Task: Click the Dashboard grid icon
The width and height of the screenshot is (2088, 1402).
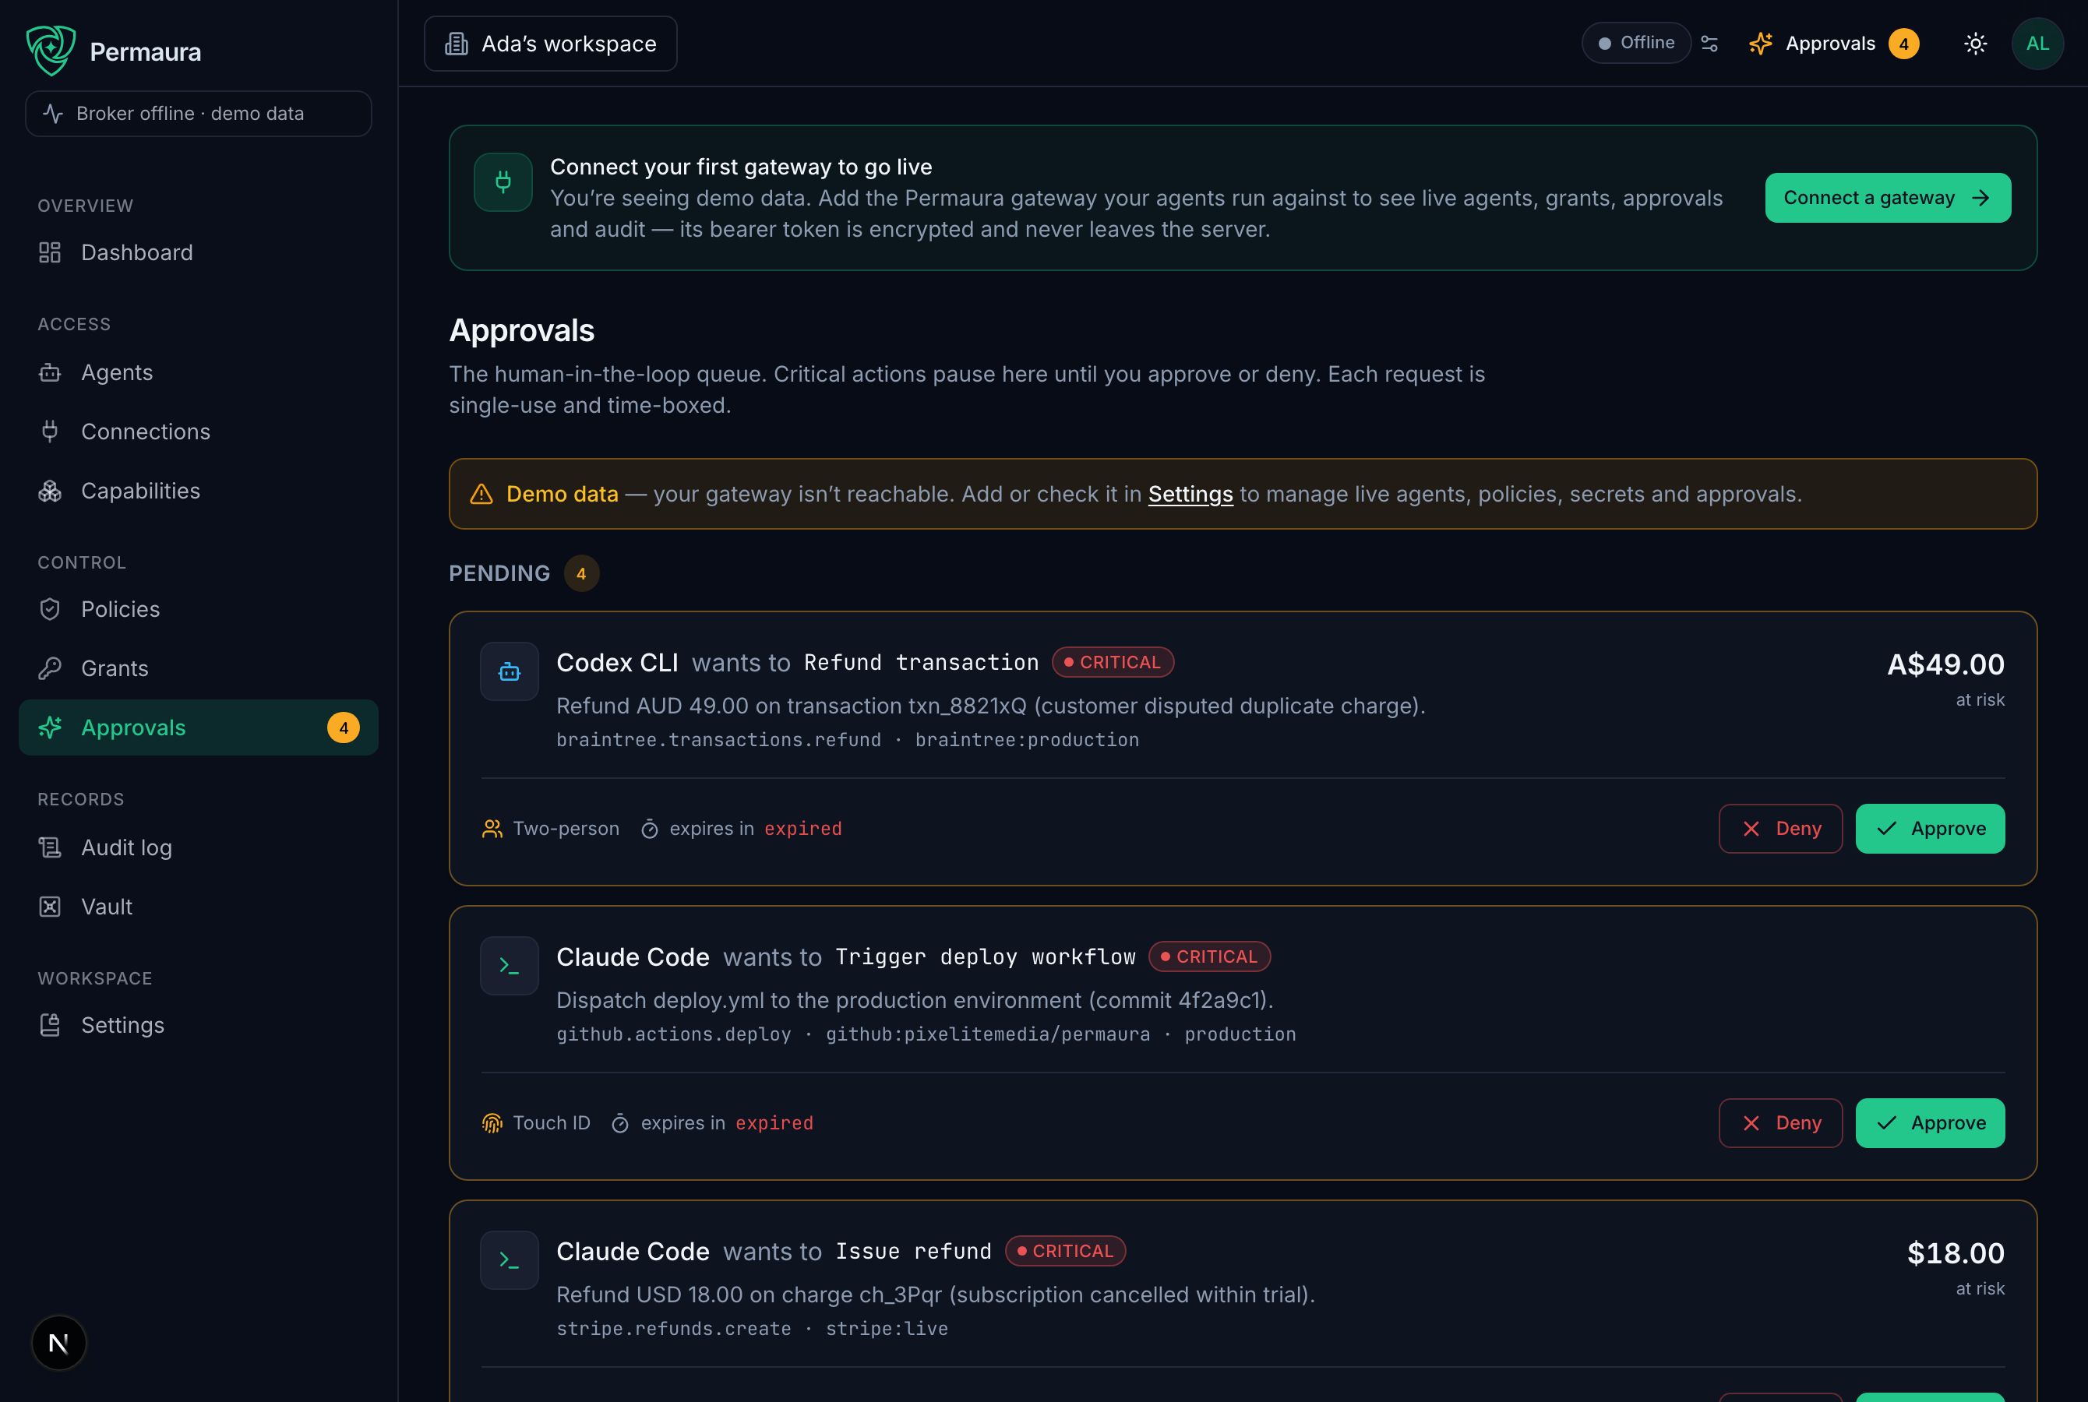Action: click(x=50, y=253)
